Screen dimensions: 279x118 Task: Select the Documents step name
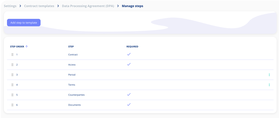point(75,105)
